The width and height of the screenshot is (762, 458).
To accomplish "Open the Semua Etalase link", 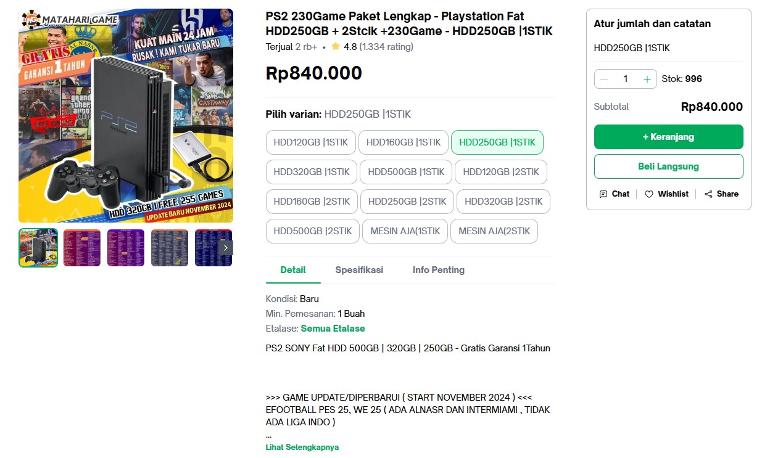I will pos(333,329).
